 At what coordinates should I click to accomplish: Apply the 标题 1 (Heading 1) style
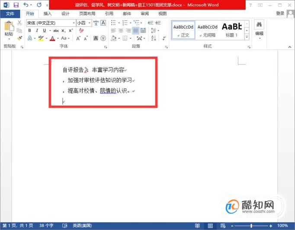231,30
